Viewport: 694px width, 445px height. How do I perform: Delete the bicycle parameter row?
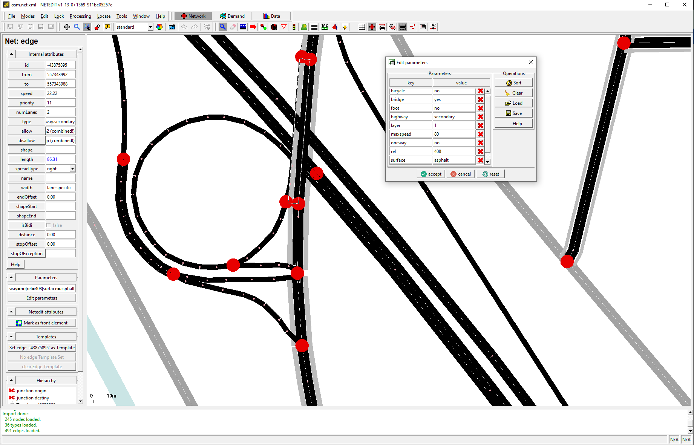point(481,91)
